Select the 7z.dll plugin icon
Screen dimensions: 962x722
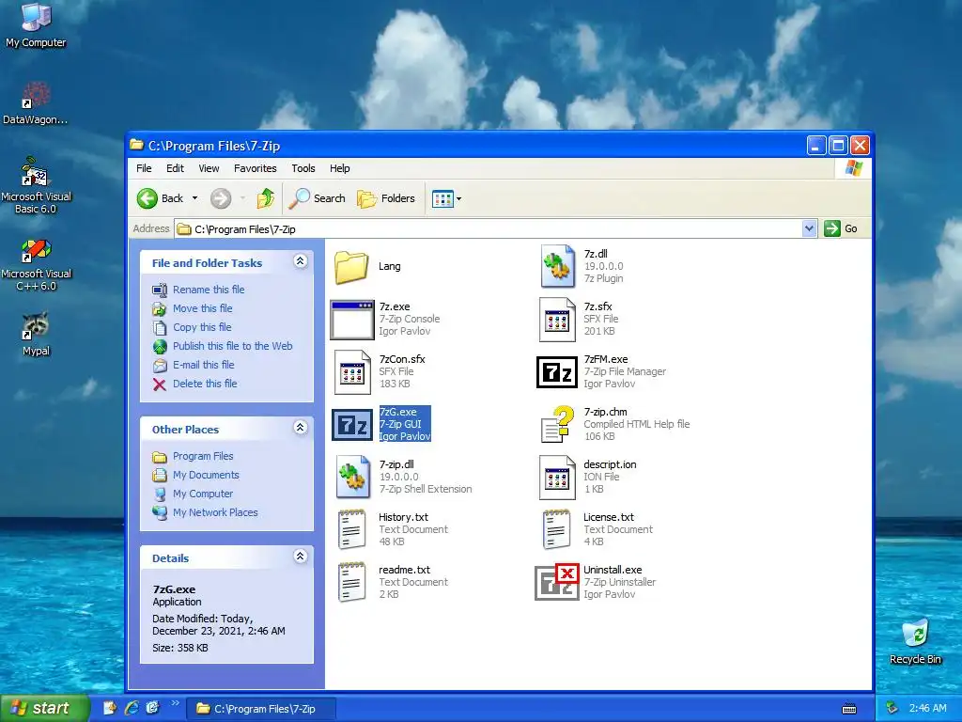pyautogui.click(x=558, y=266)
